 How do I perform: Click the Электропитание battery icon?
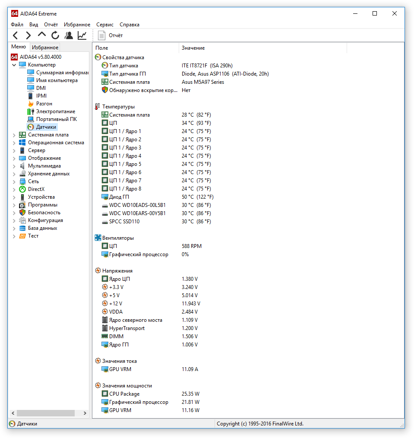(30, 111)
